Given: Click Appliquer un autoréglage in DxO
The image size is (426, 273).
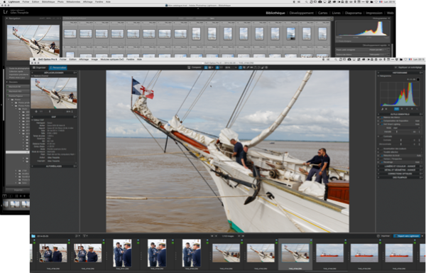Looking at the screenshot, I should (x=408, y=67).
